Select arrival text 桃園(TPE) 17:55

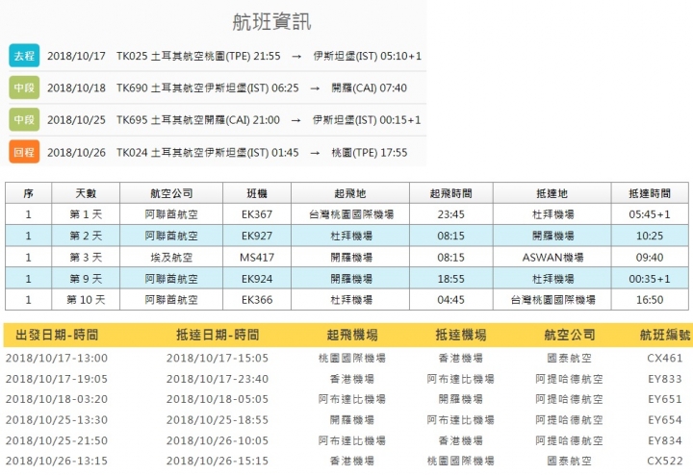[370, 152]
